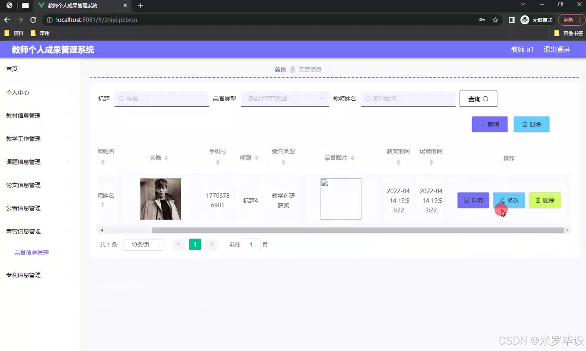Image resolution: width=586 pixels, height=351 pixels.
Task: Click the plus icon on the 新增 button
Action: pos(482,124)
